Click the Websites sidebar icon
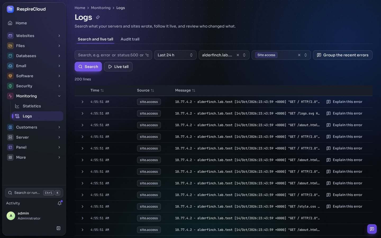Viewport: 381px width, 238px height. pos(10,36)
